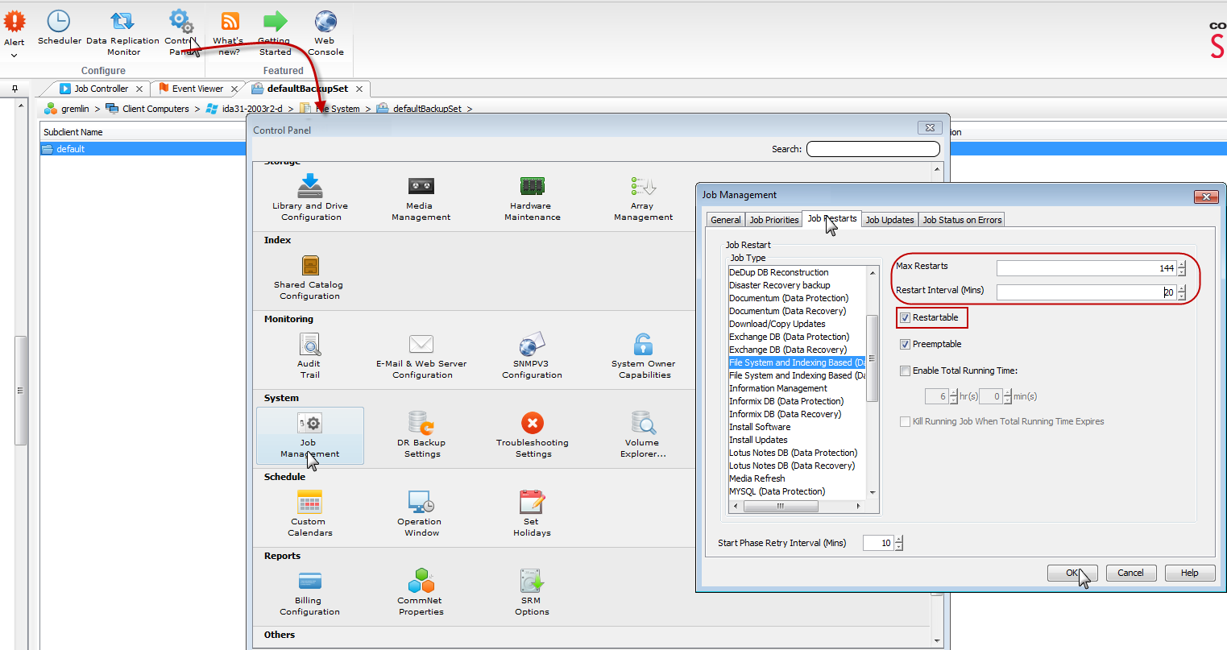Click the Help button
Screen dimensions: 1227x650
[1189, 573]
